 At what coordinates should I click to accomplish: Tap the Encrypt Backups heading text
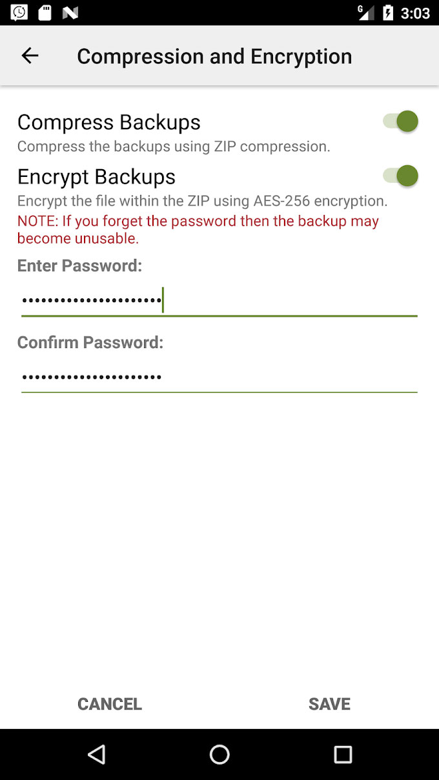coord(97,176)
